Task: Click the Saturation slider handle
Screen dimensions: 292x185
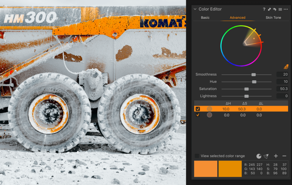Action: pos(246,89)
